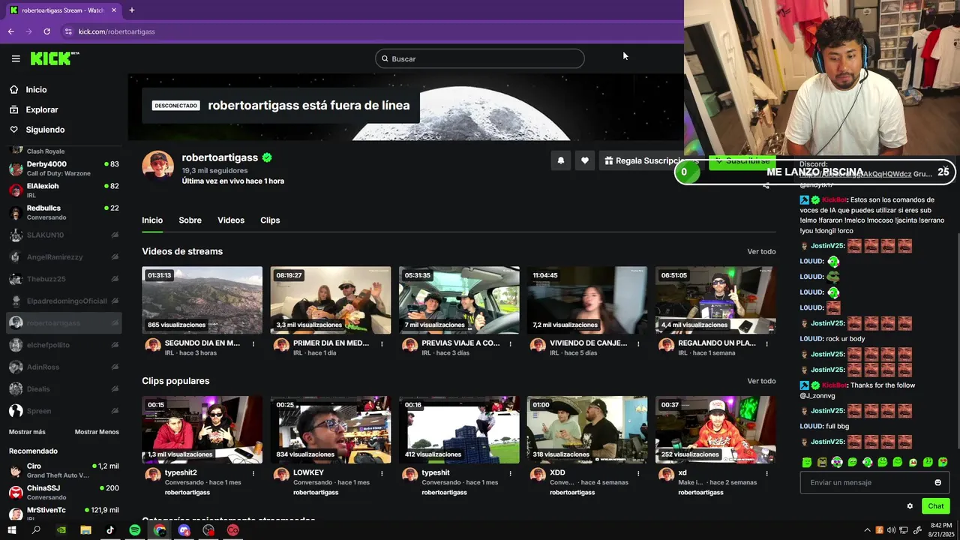Click the share icon under Discord text
Viewport: 960px width, 540px height.
point(766,185)
